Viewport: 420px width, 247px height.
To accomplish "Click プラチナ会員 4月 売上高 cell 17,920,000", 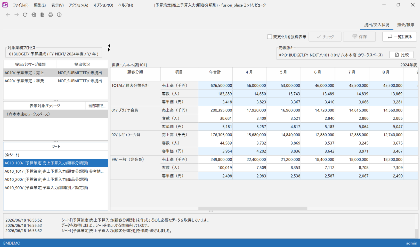I will pyautogui.click(x=250, y=110).
